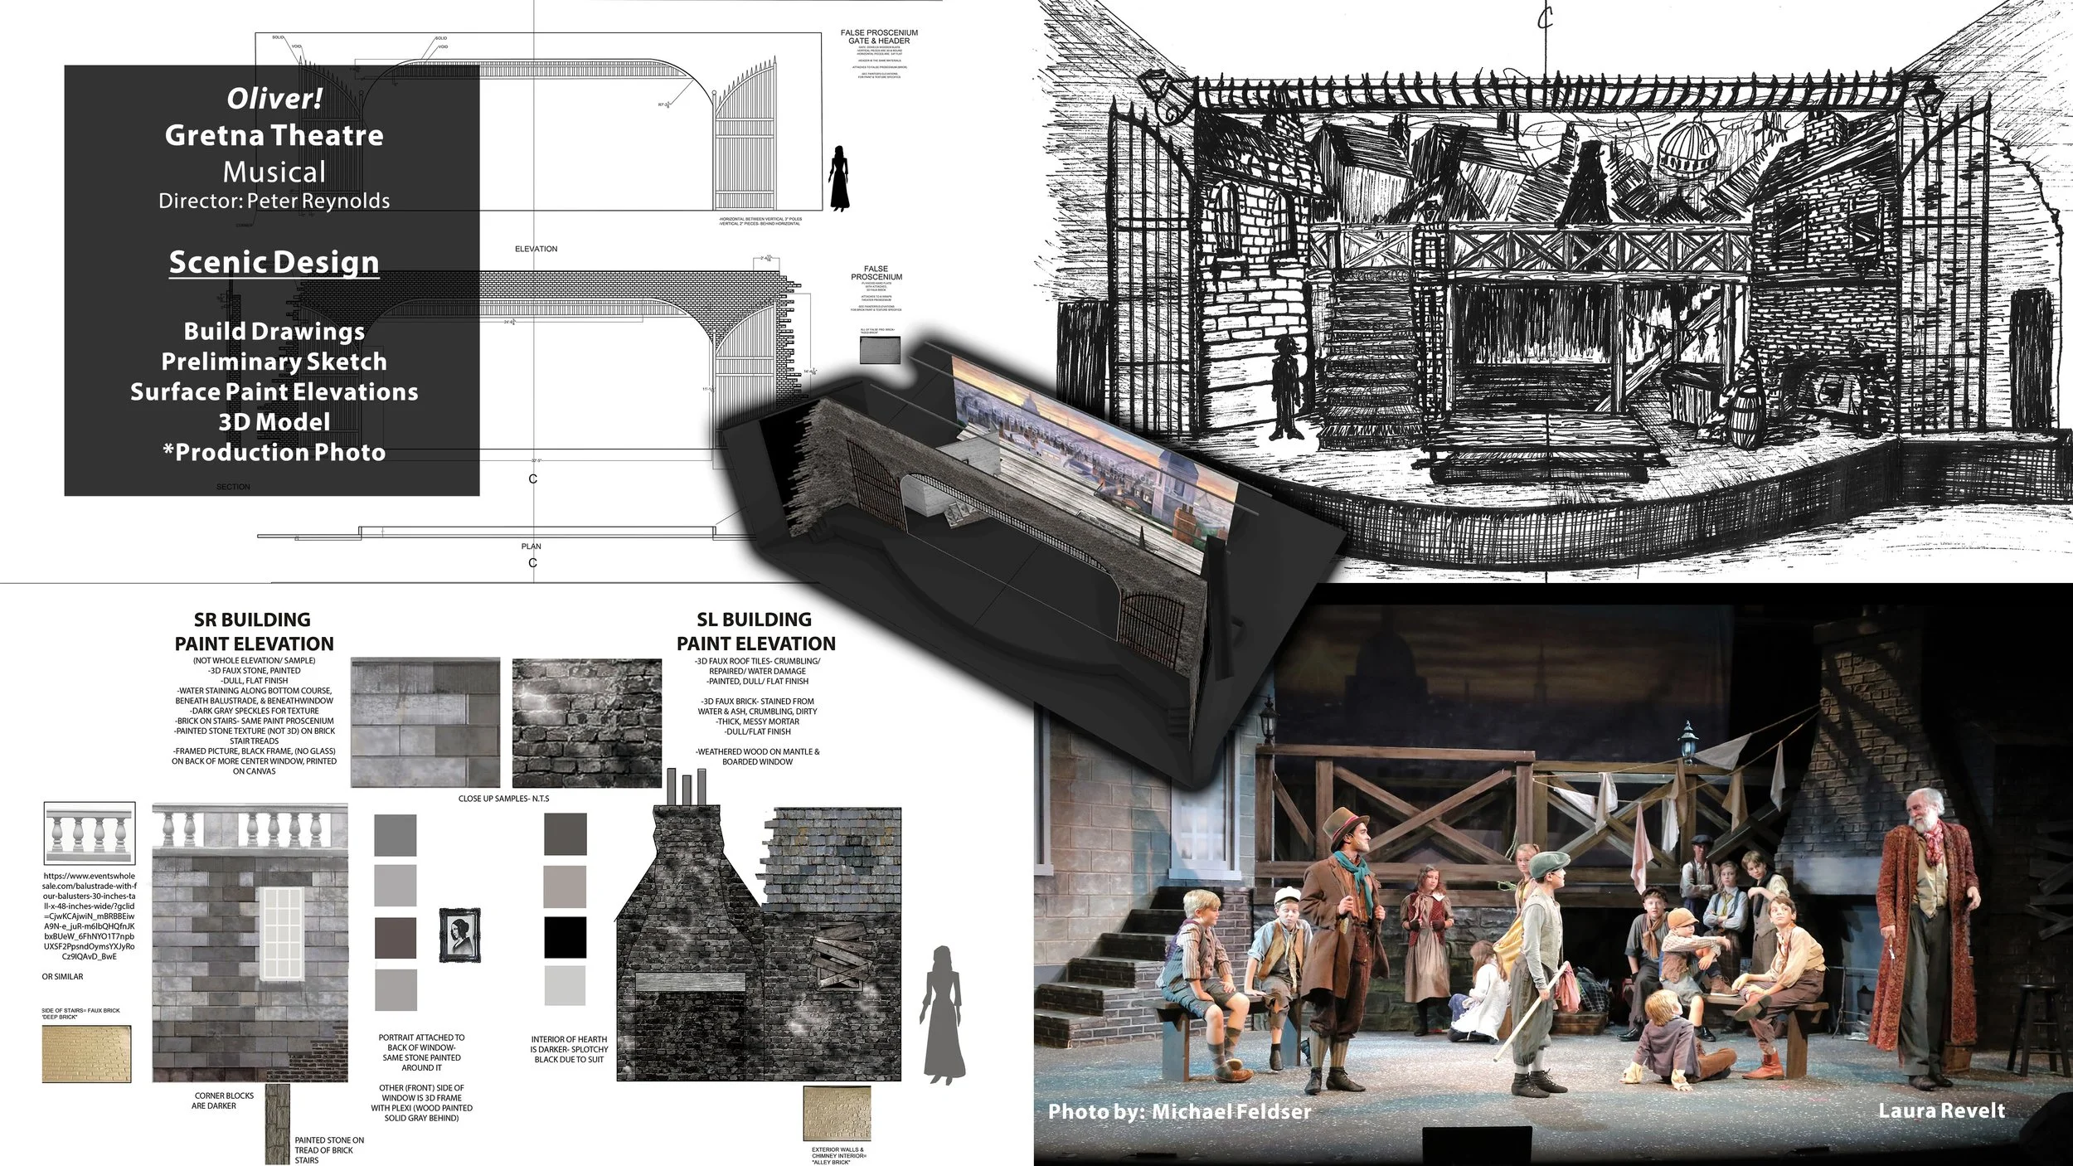Select "Surface Paint Elevations" list entry
The width and height of the screenshot is (2073, 1166).
click(x=274, y=391)
